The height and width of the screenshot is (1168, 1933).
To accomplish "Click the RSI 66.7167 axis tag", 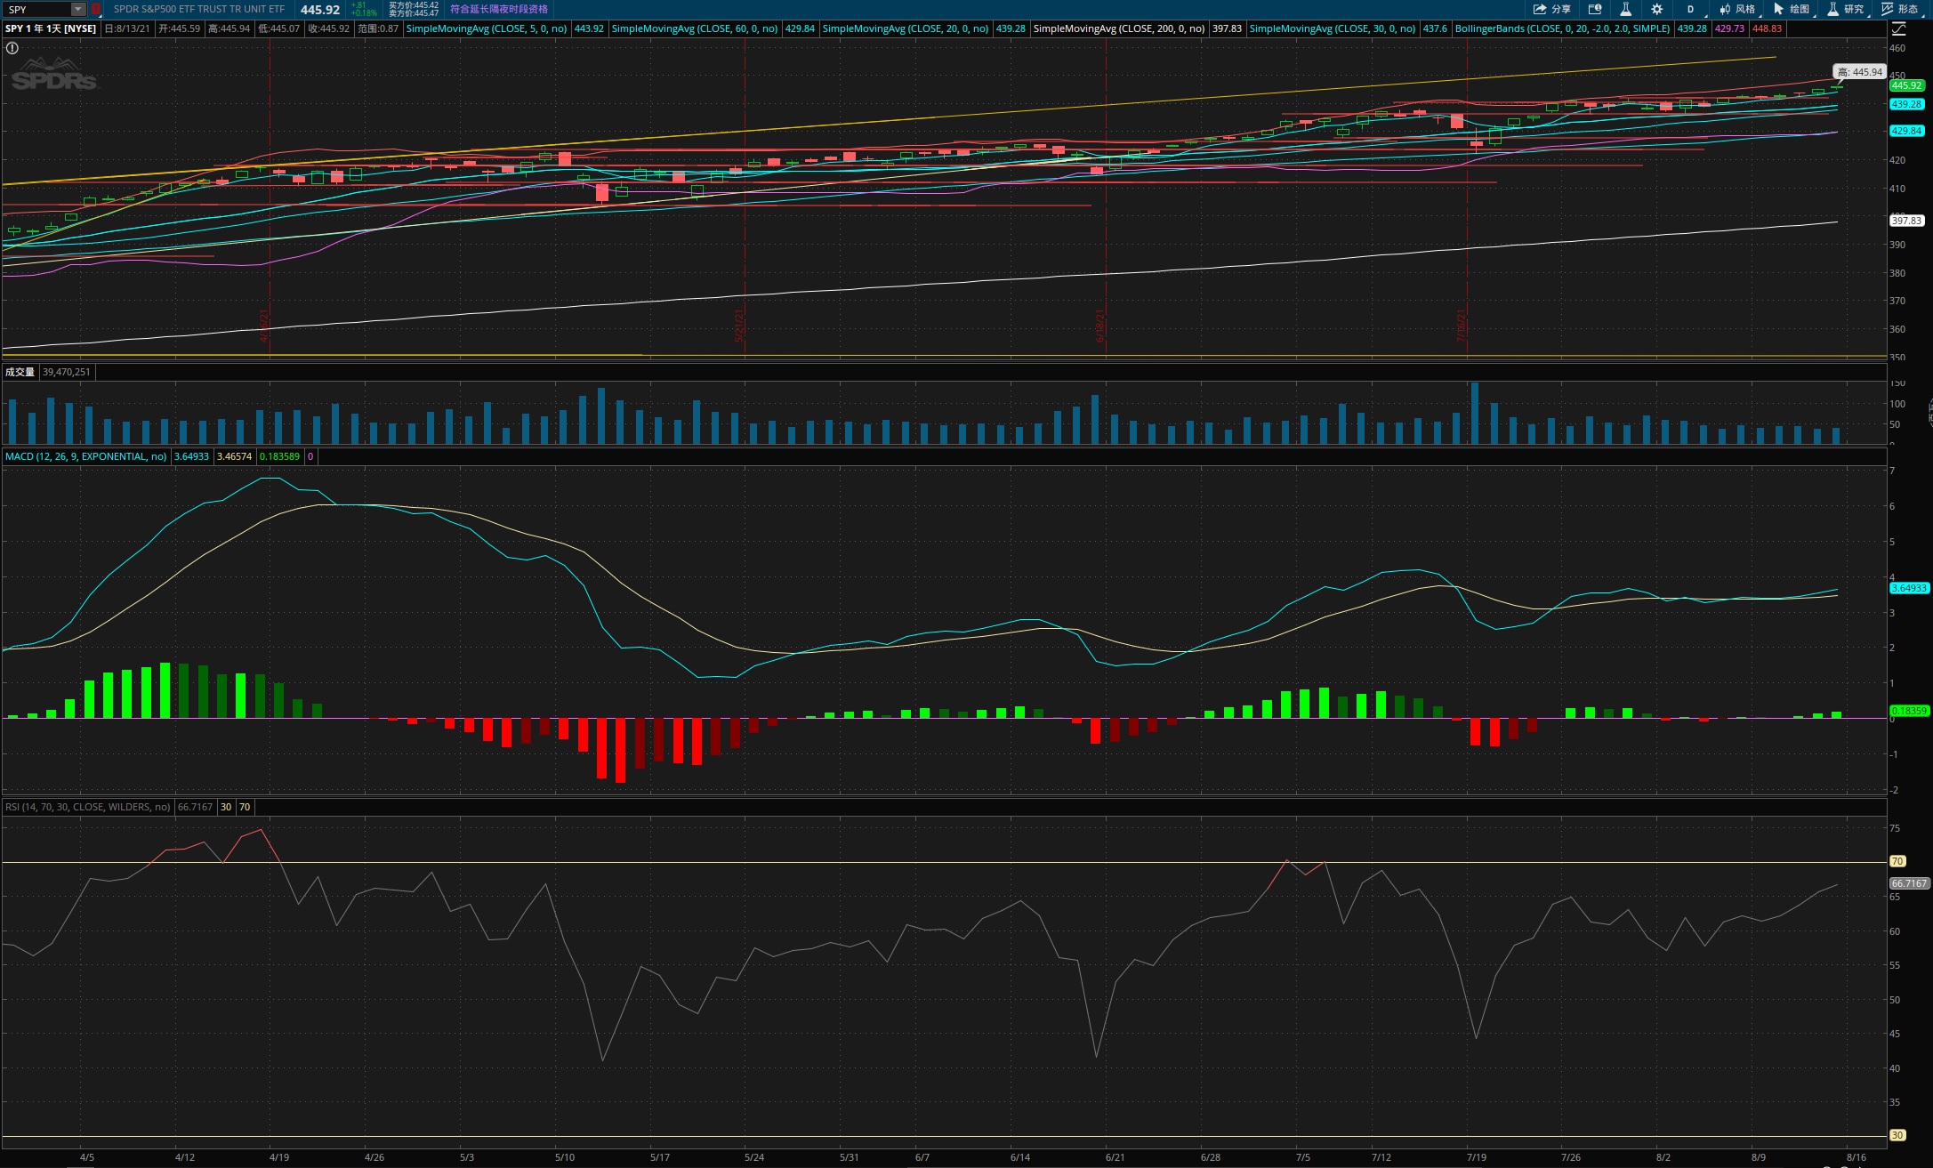I will click(x=1908, y=883).
